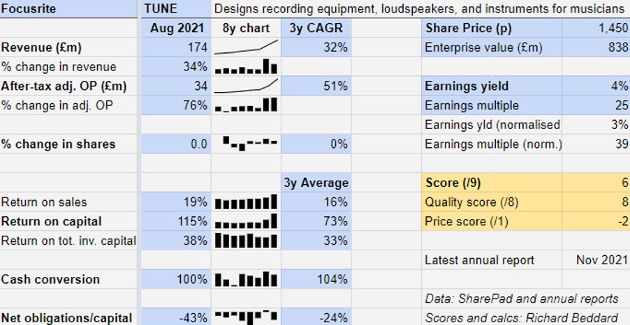
Task: Select Return on sales average 16%
Action: pyautogui.click(x=316, y=202)
